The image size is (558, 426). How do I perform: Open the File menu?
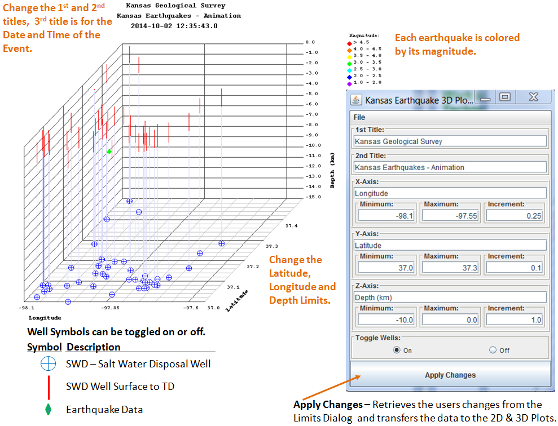(359, 117)
